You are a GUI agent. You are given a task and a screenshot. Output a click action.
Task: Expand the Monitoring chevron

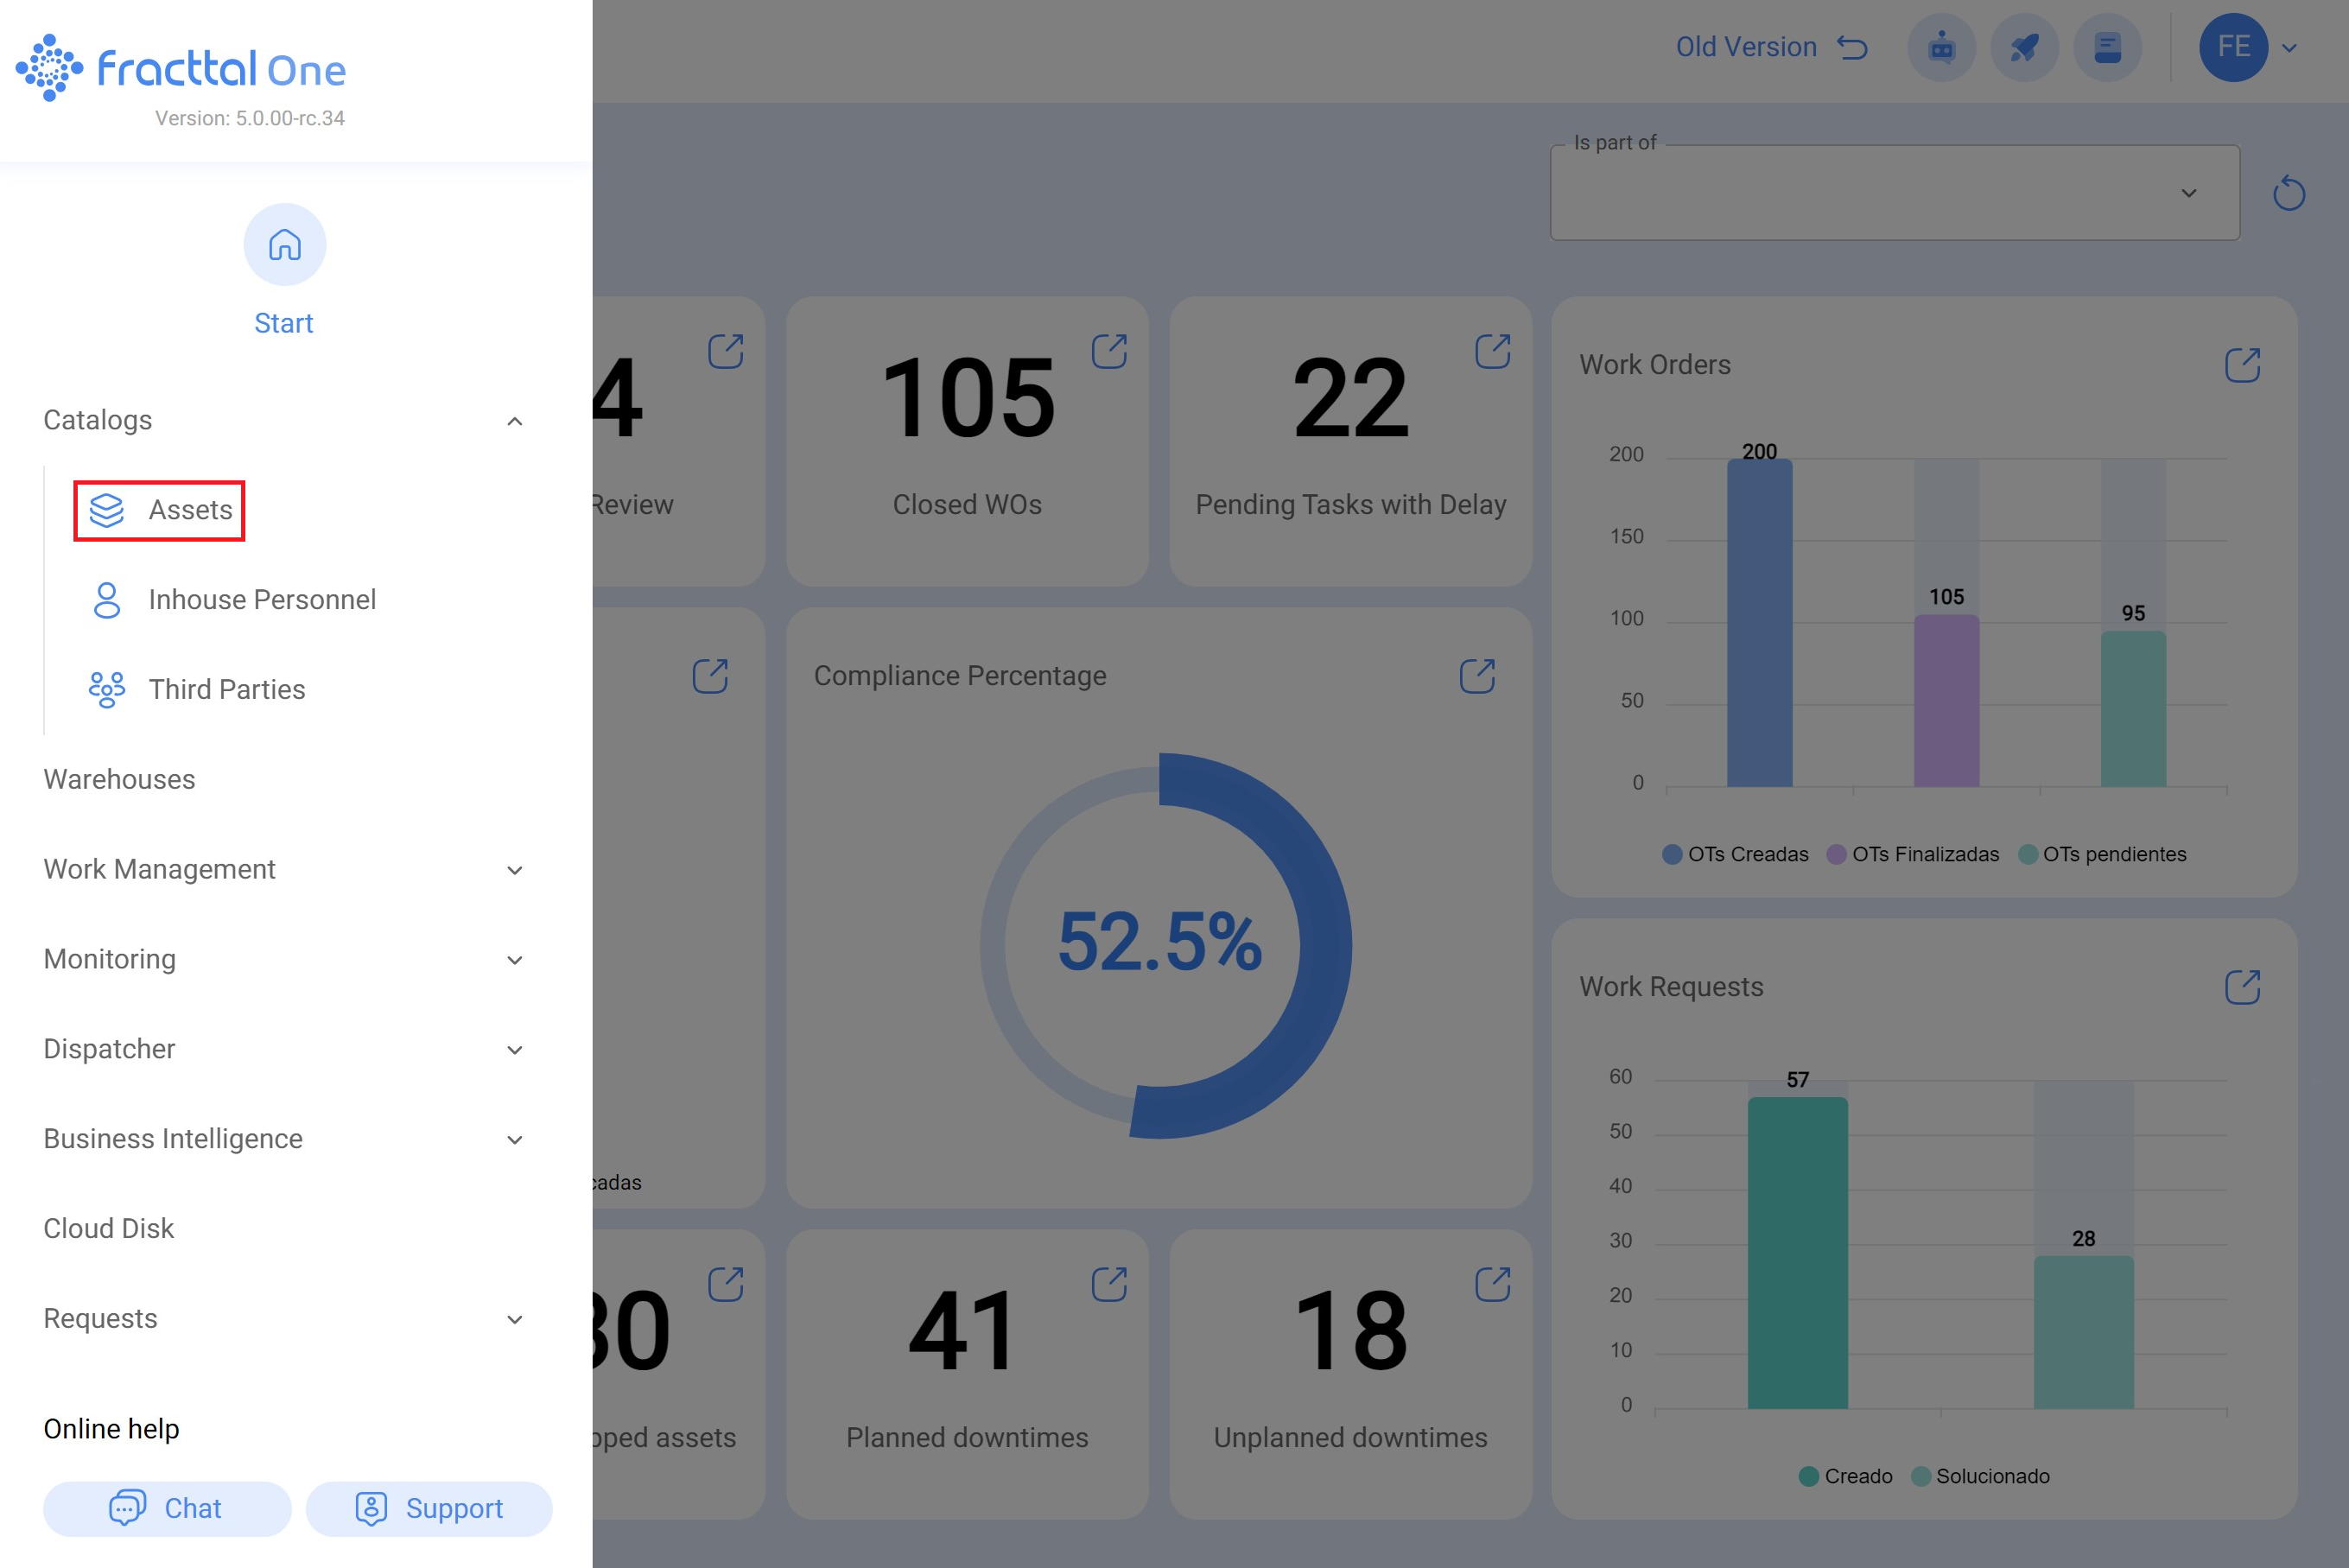pos(515,960)
